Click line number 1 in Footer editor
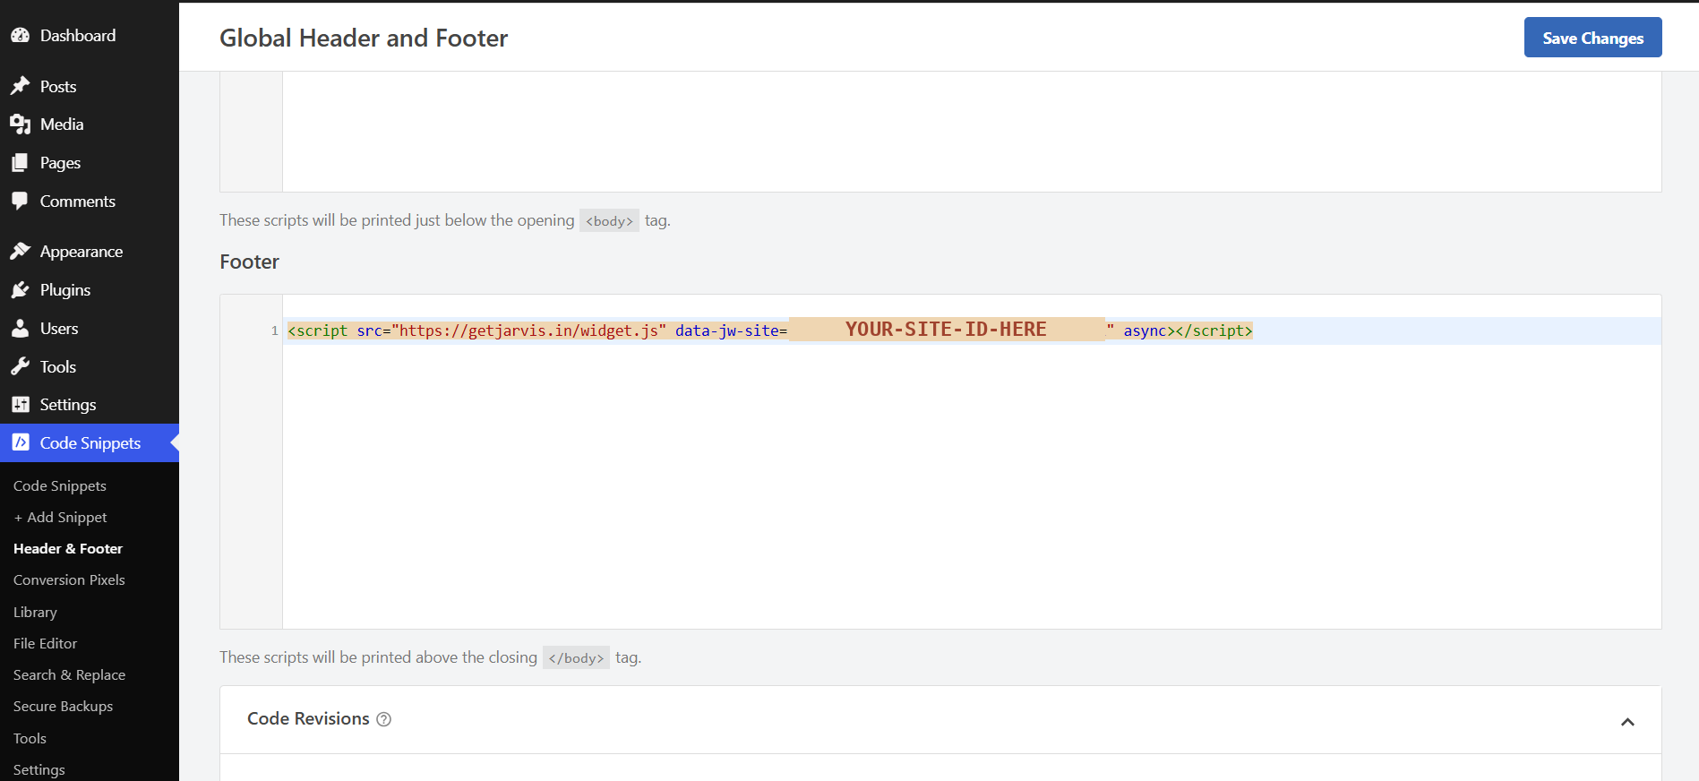 tap(274, 330)
